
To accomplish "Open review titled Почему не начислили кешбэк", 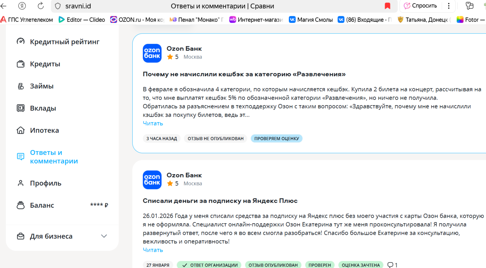I will coord(244,74).
